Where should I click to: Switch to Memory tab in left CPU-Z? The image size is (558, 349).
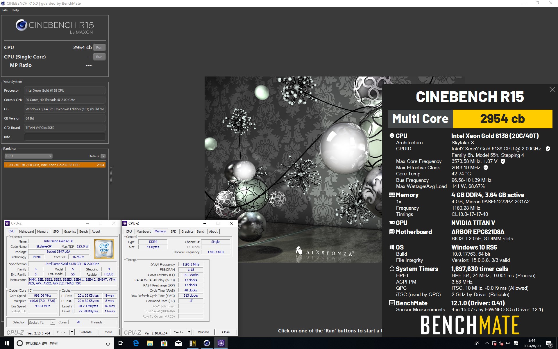coord(43,232)
